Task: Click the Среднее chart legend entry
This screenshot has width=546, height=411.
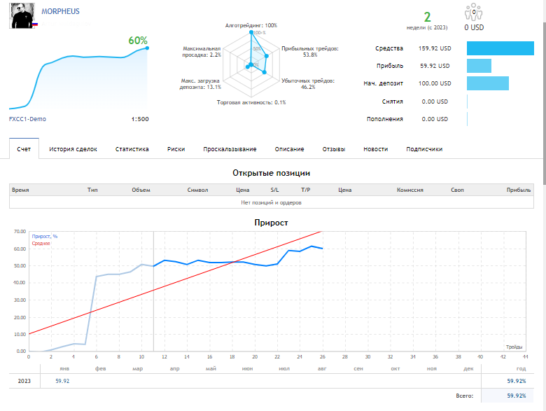Action: click(41, 243)
